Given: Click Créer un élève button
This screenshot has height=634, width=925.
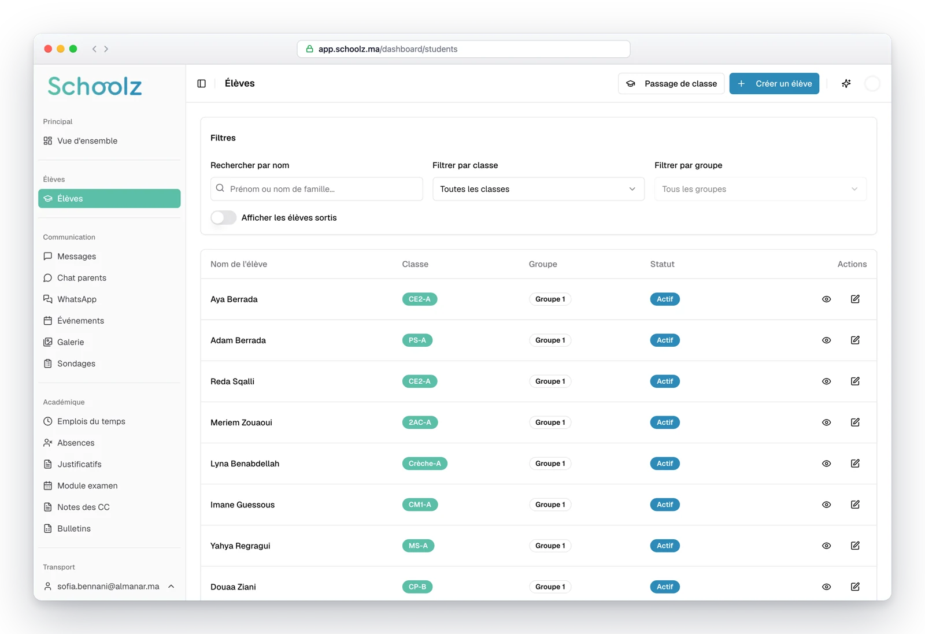Looking at the screenshot, I should point(774,83).
